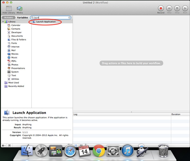This screenshot has width=190, height=161.
Task: Clear the search field text
Action: pyautogui.click(x=69, y=17)
